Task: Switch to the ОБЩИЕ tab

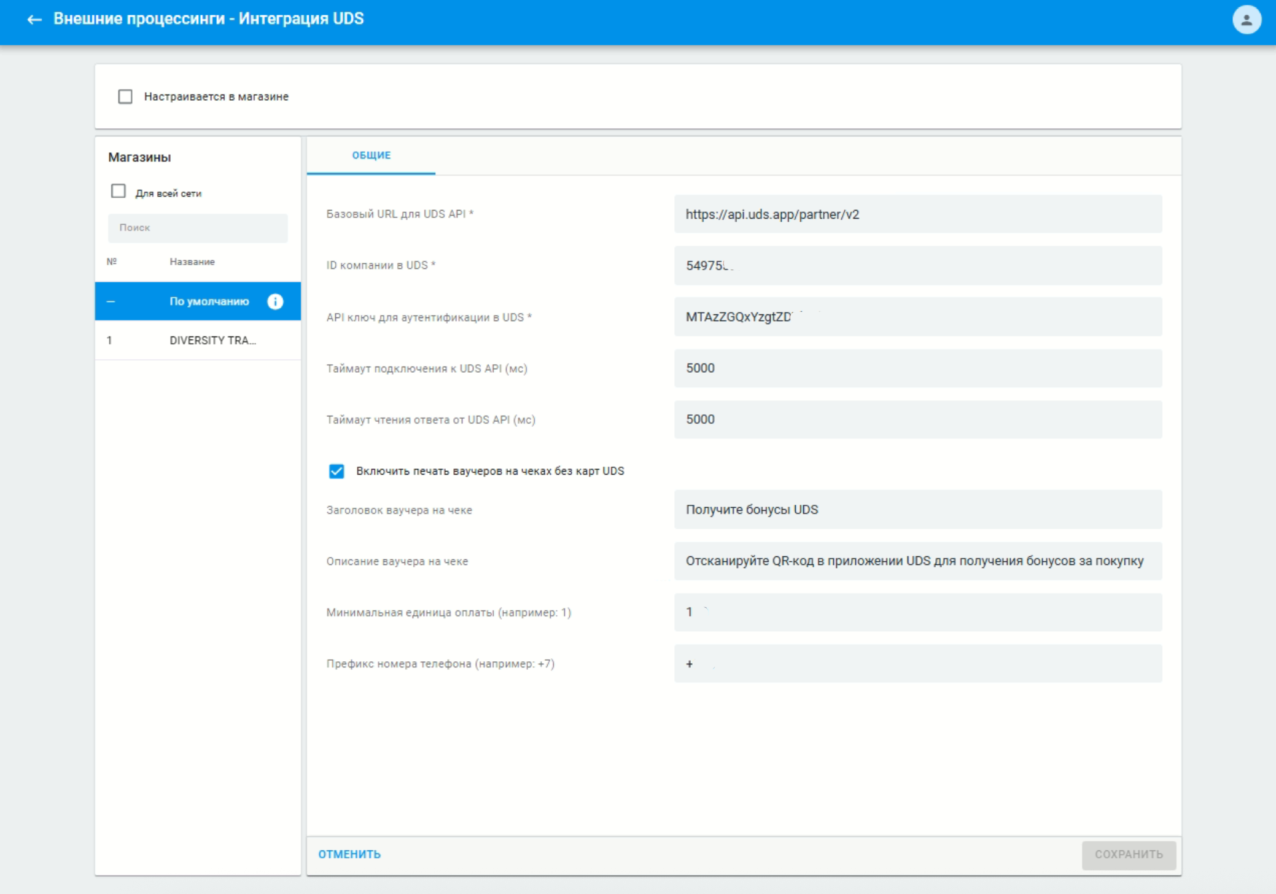Action: (x=371, y=155)
